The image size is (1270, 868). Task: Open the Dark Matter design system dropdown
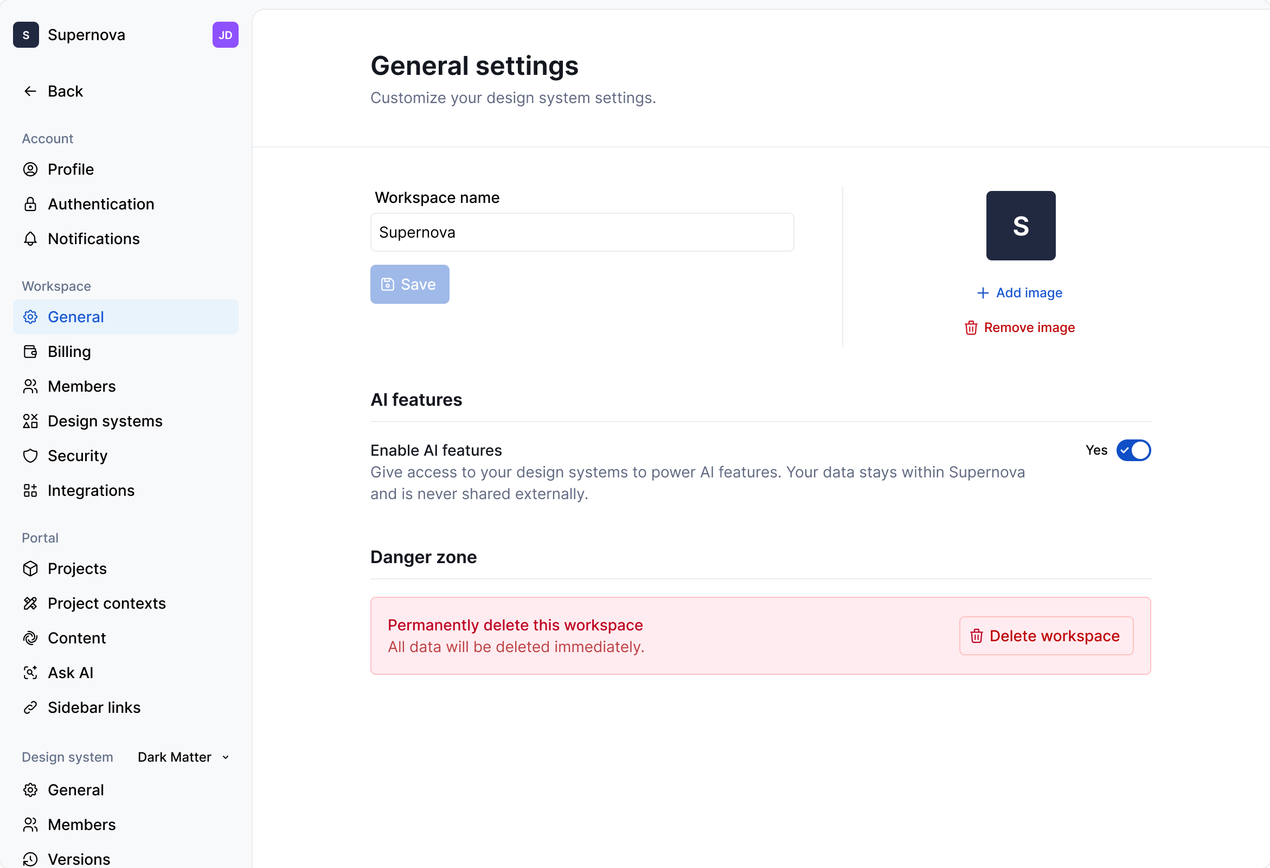[174, 757]
